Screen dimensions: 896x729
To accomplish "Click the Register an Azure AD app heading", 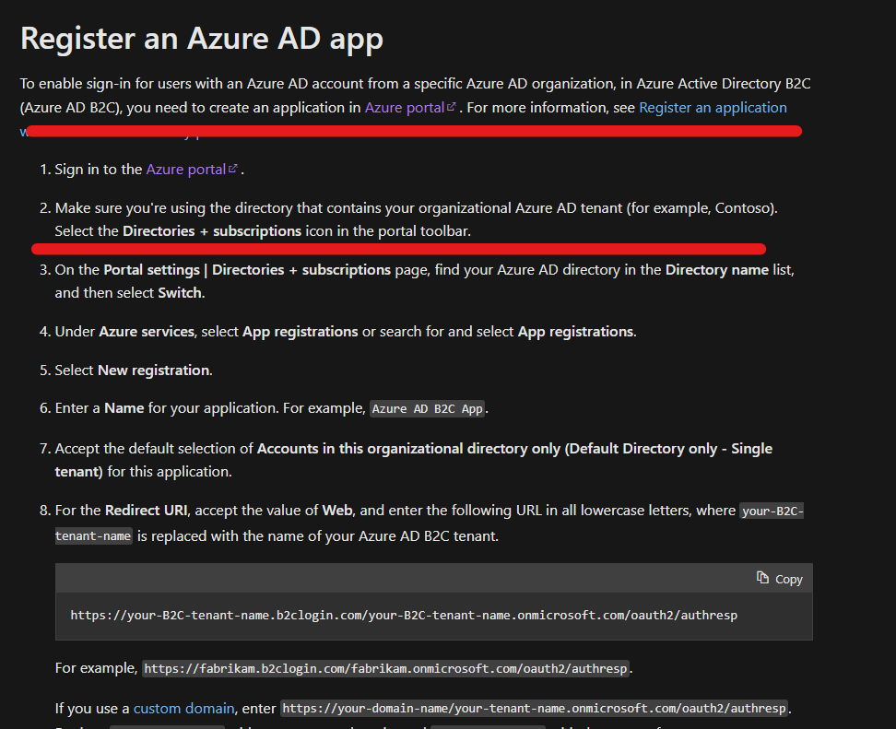I will (x=205, y=39).
